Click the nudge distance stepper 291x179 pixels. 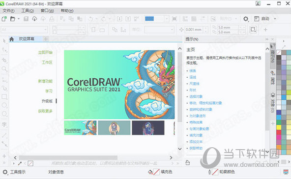[205, 29]
